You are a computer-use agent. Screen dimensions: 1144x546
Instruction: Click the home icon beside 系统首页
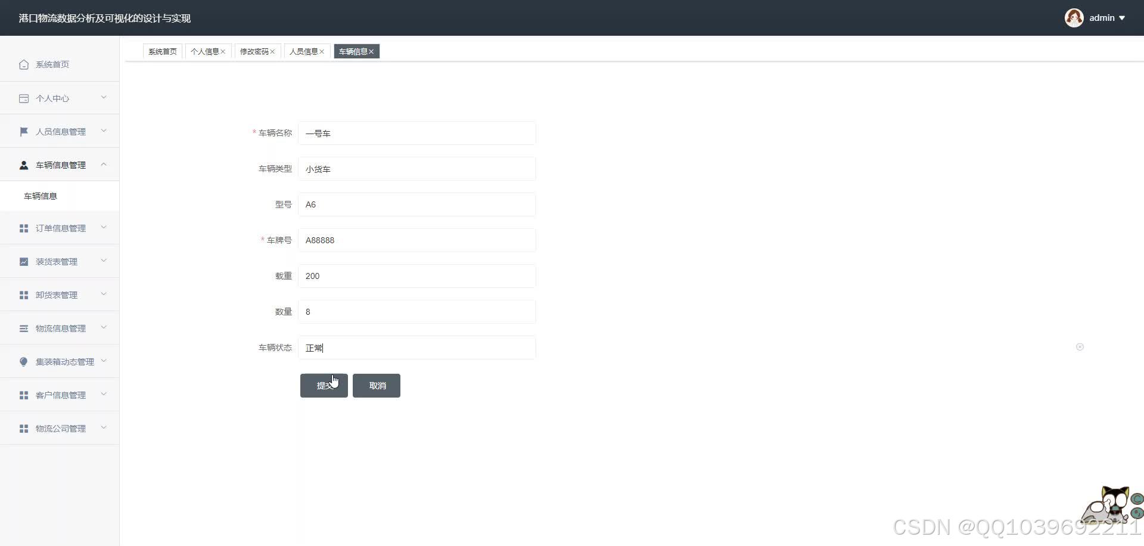[24, 64]
